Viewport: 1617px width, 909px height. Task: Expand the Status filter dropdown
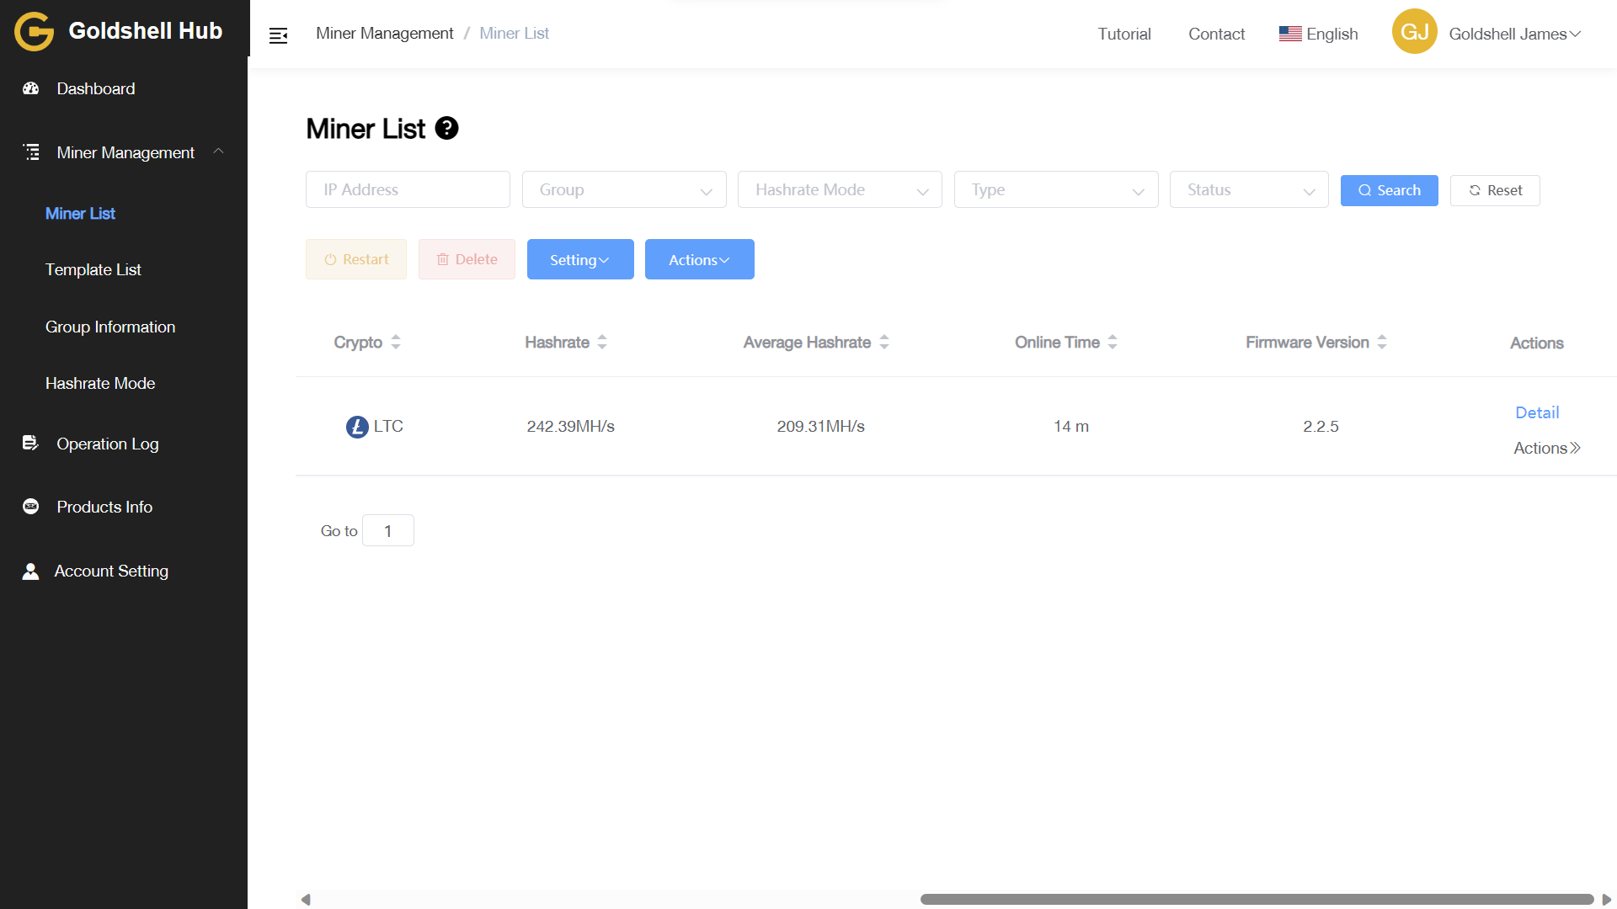point(1249,190)
